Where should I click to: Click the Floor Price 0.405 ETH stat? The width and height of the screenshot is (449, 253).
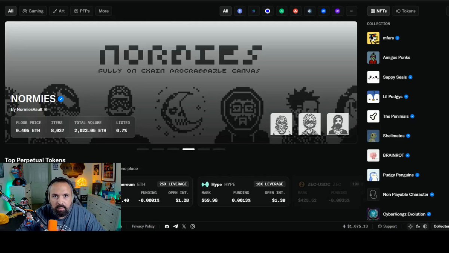[28, 127]
